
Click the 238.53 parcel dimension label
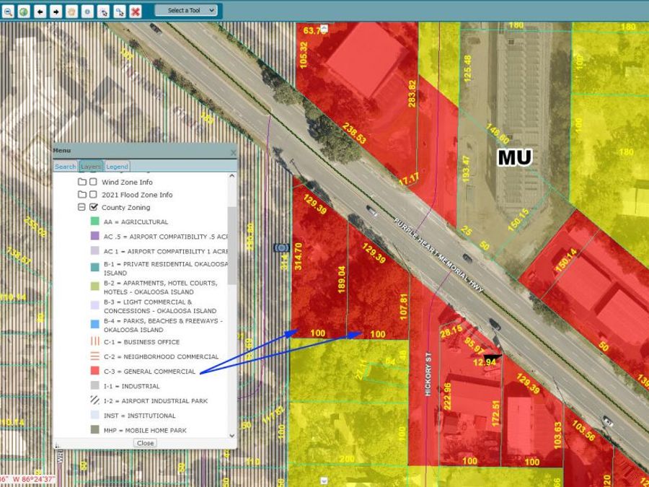click(x=354, y=133)
